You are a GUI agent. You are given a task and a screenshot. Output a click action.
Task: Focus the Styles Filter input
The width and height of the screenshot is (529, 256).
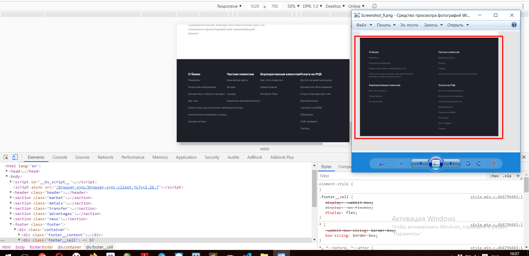coord(402,176)
